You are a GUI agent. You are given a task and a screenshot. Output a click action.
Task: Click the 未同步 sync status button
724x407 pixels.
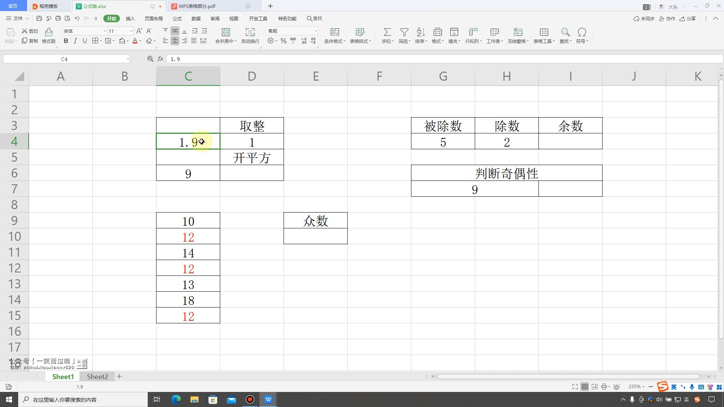coord(644,18)
